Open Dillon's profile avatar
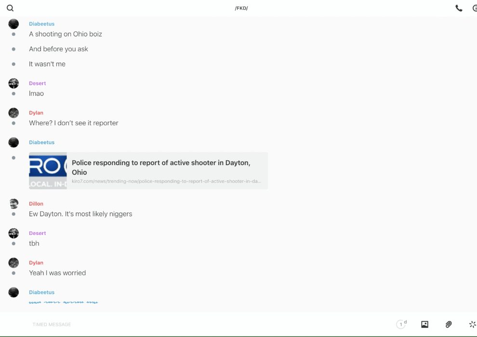 [13, 204]
